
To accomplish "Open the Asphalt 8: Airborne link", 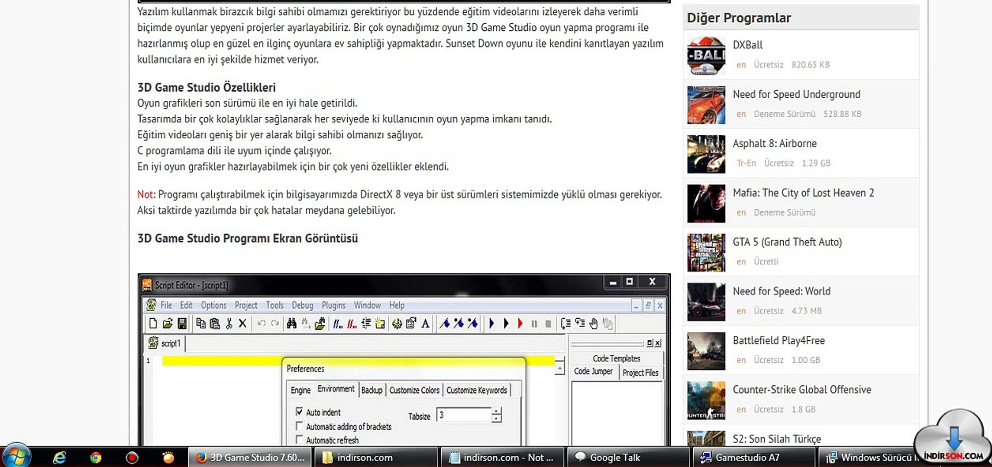I will coord(774,144).
